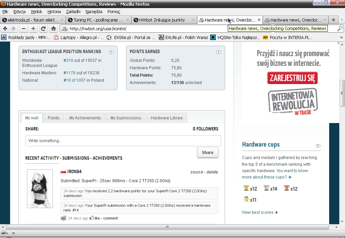Open Adblock Plus icon in status bar
The image size is (345, 238).
(x=3, y=233)
